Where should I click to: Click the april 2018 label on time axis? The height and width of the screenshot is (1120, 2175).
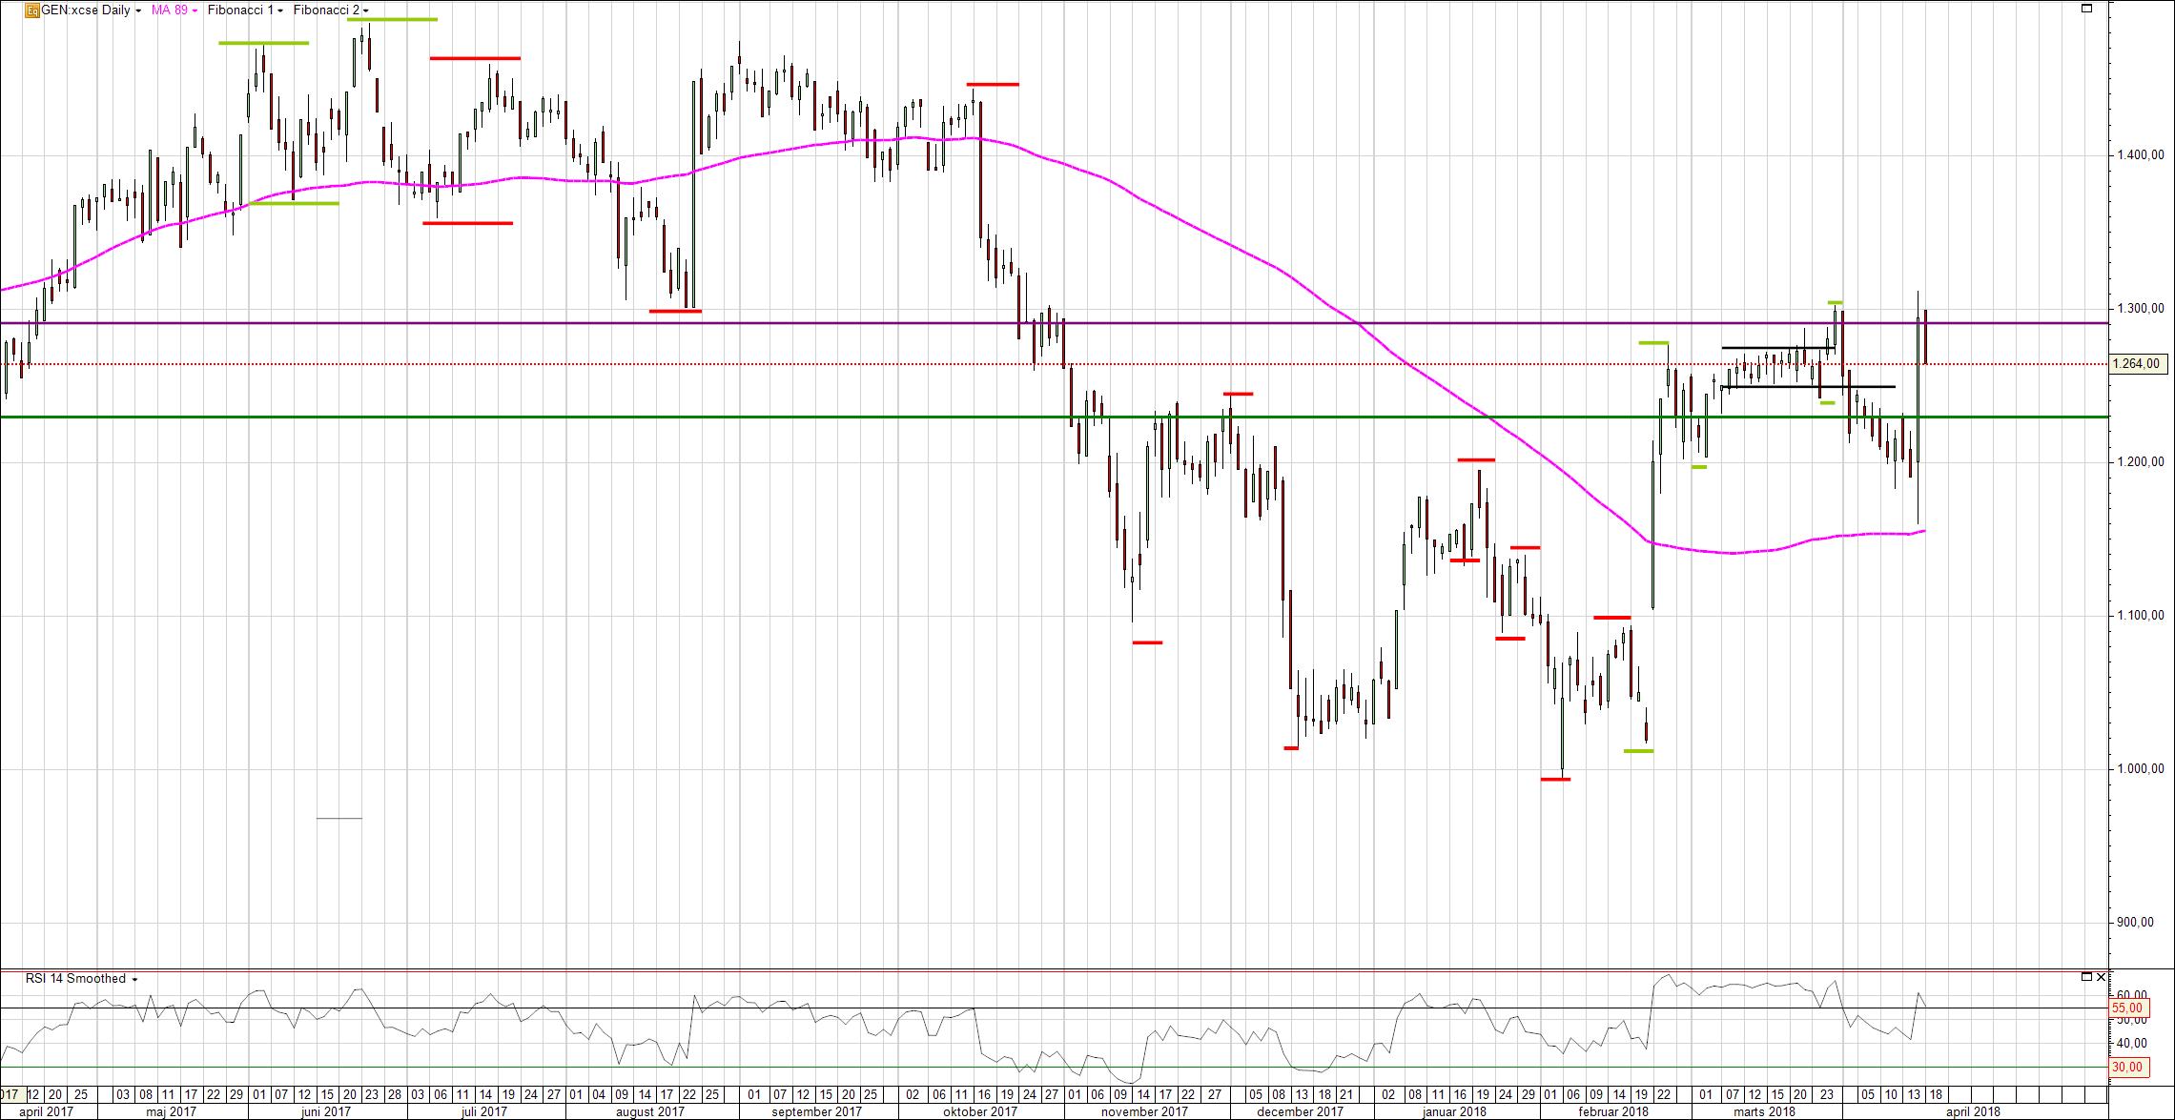click(1972, 1111)
